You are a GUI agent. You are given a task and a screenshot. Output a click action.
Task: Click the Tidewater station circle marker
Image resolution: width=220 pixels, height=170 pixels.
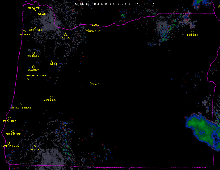pos(34,11)
